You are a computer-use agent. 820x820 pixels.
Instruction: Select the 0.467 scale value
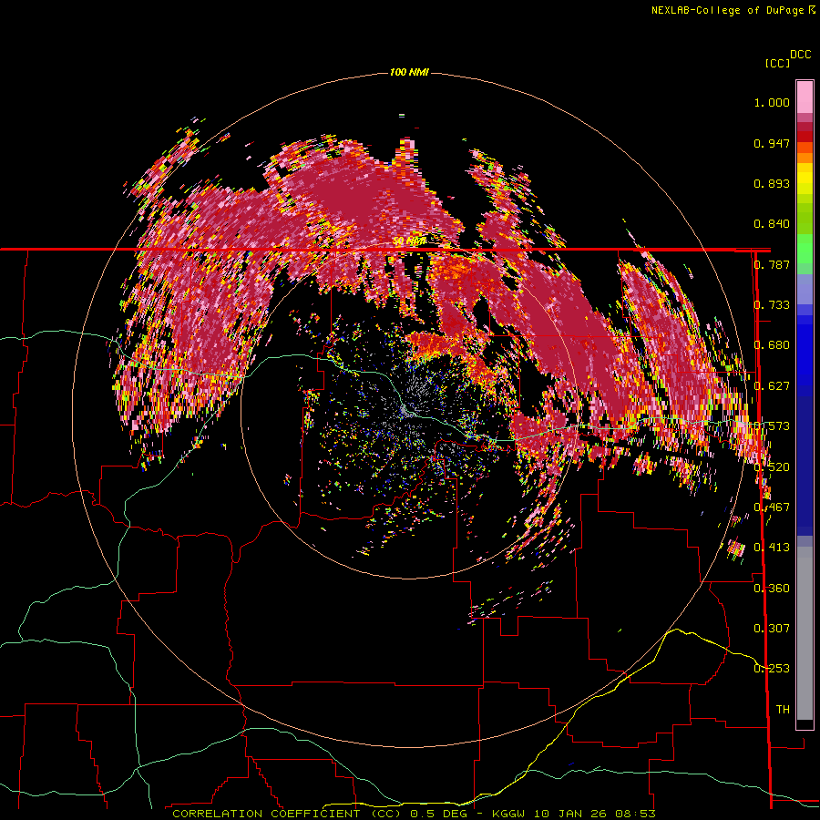pos(772,507)
